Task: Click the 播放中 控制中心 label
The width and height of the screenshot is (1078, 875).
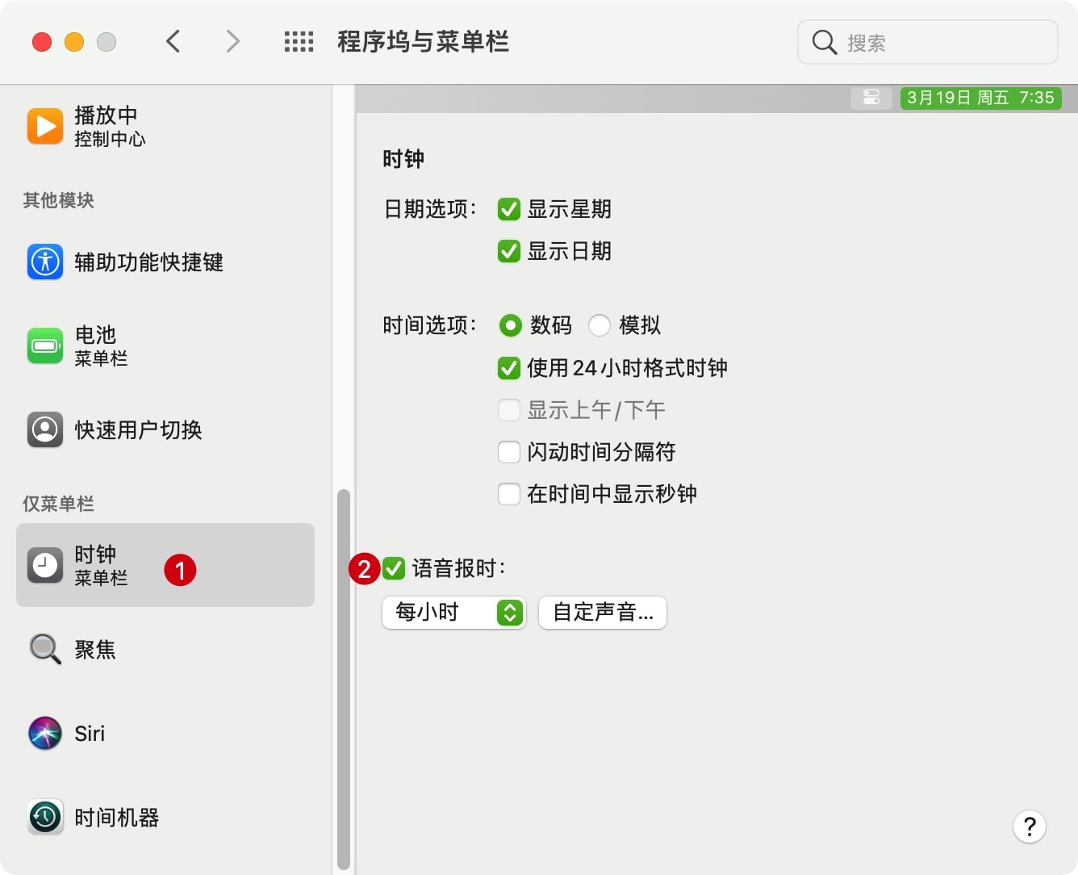Action: (x=110, y=126)
